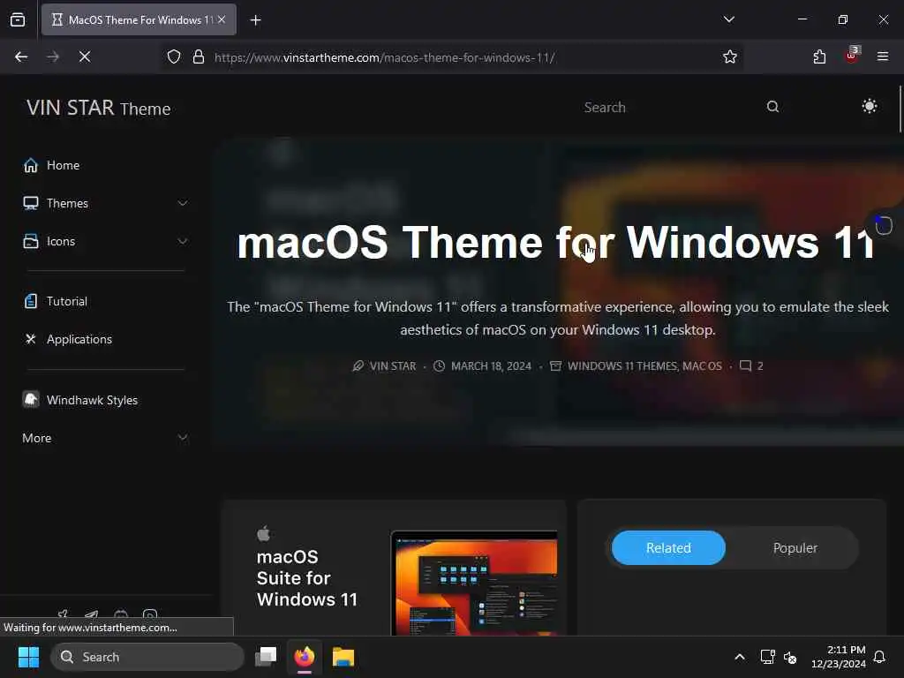Click the Icons drive icon
Screen dimensions: 904x678
[x=31, y=242]
